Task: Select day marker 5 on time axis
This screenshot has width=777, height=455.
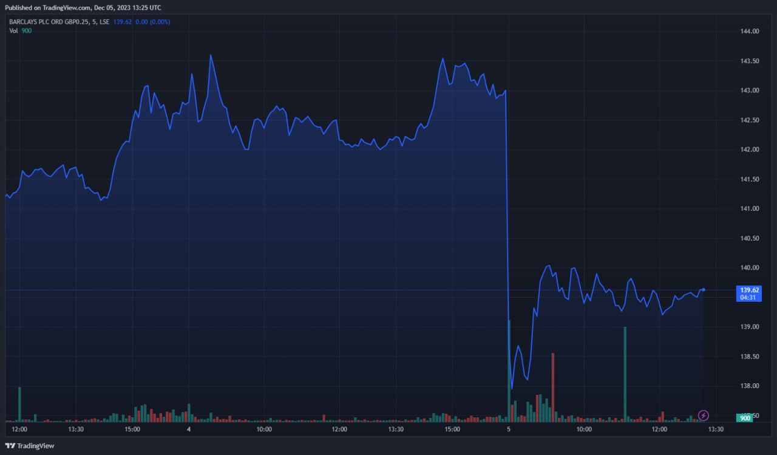Action: click(509, 429)
